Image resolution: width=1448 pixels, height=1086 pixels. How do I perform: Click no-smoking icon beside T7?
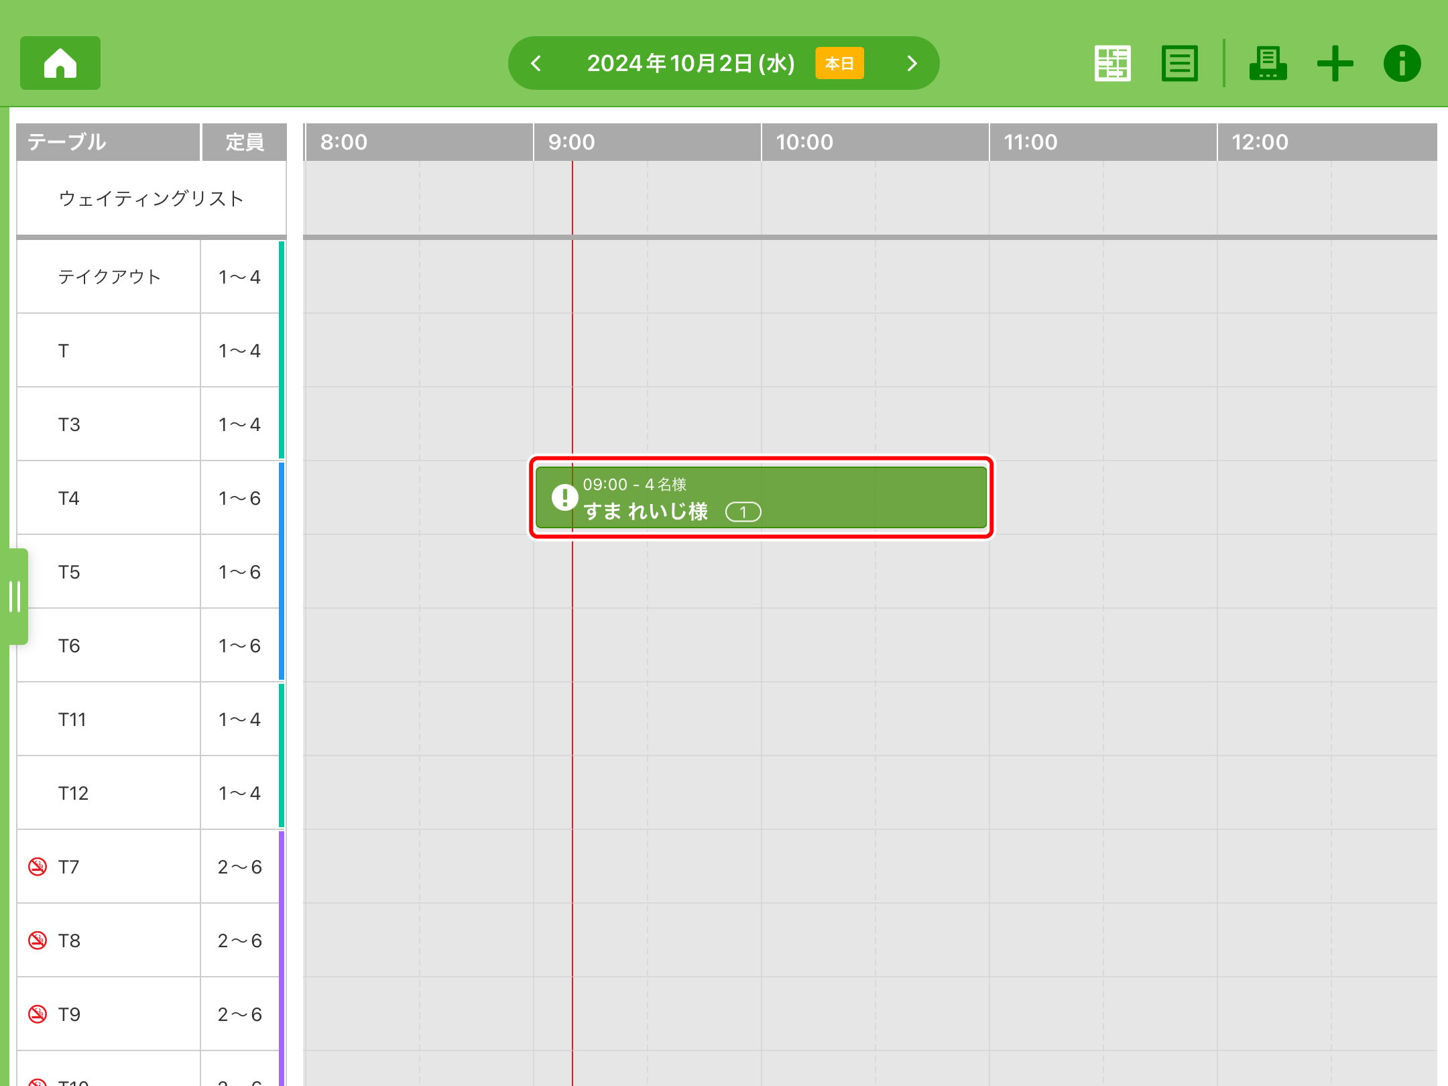(38, 867)
